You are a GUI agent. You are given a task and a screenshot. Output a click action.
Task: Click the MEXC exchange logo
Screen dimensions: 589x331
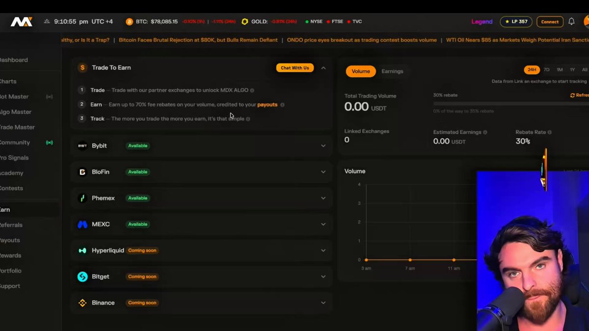82,224
